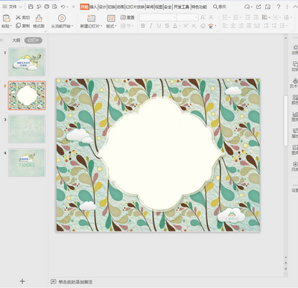
Task: Toggle Underline formatting
Action: coord(159,25)
